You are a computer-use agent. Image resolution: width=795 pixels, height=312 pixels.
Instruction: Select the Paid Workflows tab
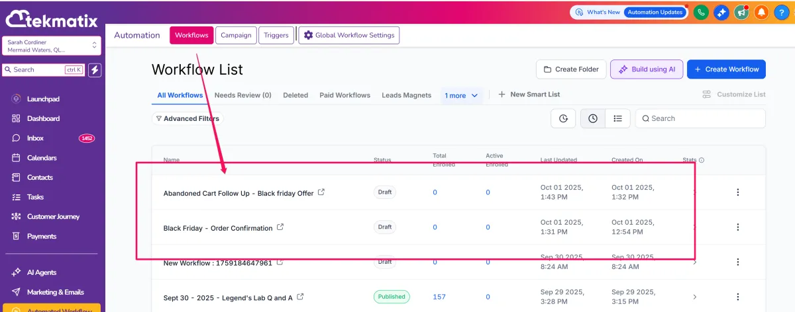click(344, 95)
